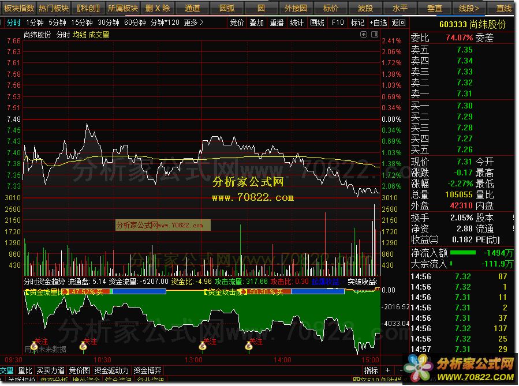Open the 线段 tool submenu
Viewport: 519px width, 386px height.
pyautogui.click(x=469, y=8)
